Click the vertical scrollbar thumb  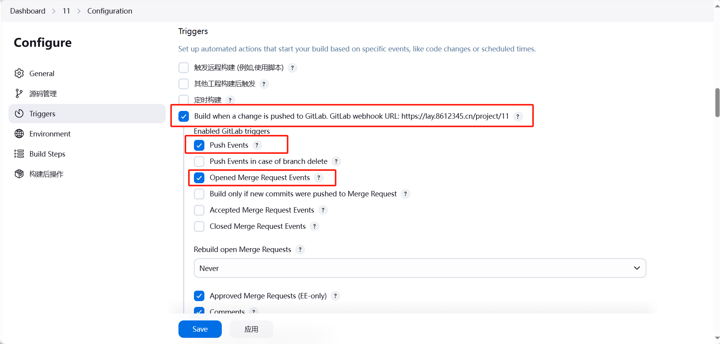pyautogui.click(x=717, y=102)
